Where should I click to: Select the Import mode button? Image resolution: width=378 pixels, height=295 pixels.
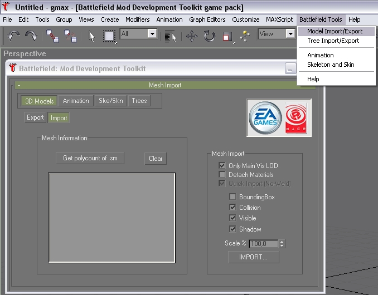59,117
